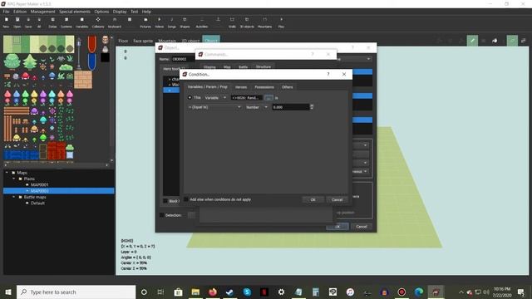Toggle the Detection checkbox in Object dialog
532x299 pixels.
coord(162,215)
